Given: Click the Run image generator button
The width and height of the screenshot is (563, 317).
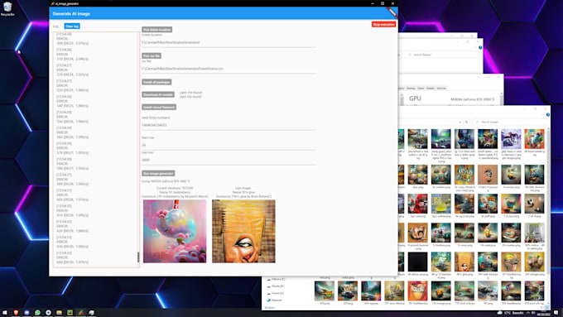Looking at the screenshot, I should (158, 174).
